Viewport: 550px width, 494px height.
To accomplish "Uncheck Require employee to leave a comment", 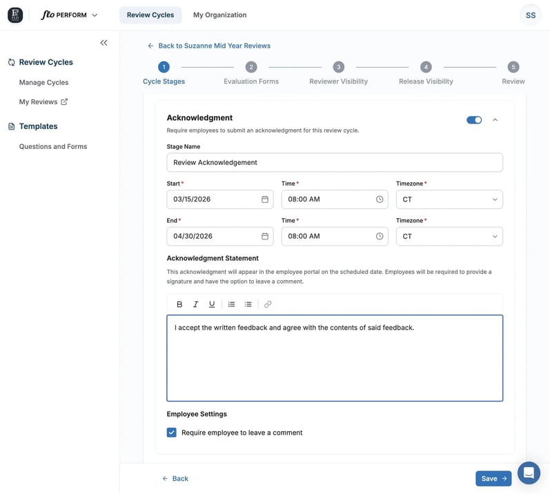I will click(x=172, y=433).
